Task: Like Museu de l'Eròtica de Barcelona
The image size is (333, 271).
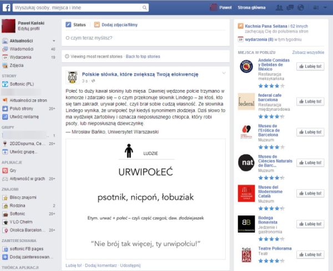Action: click(x=310, y=132)
